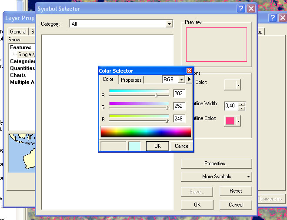287x220 pixels.
Task: Select Features in Layer Properties Show list
Action: tap(21, 47)
